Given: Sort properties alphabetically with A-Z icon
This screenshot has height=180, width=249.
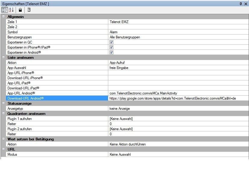Looking at the screenshot, I should (x=11, y=10).
